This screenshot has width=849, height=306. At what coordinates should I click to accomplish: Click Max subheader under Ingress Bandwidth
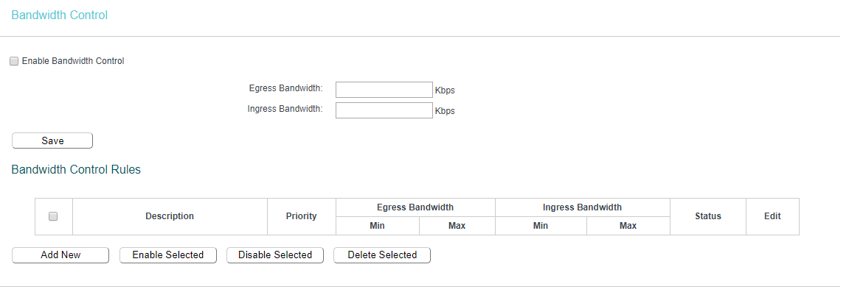628,226
